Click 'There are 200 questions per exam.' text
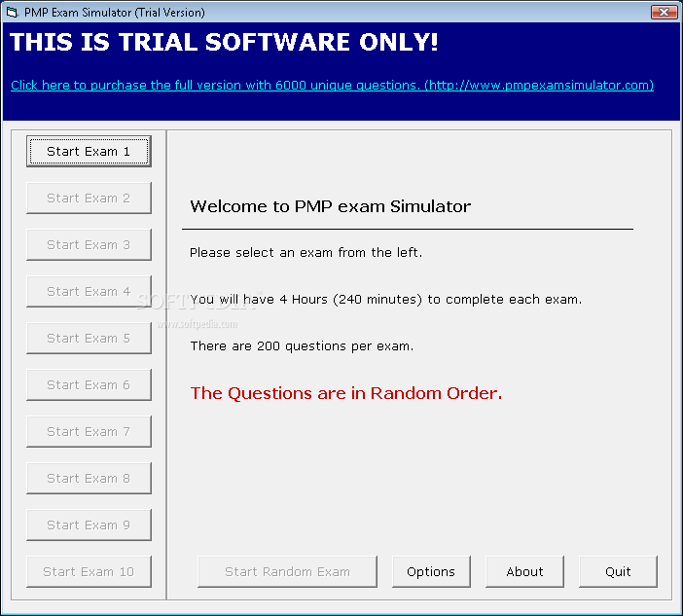The width and height of the screenshot is (683, 616). click(x=302, y=345)
